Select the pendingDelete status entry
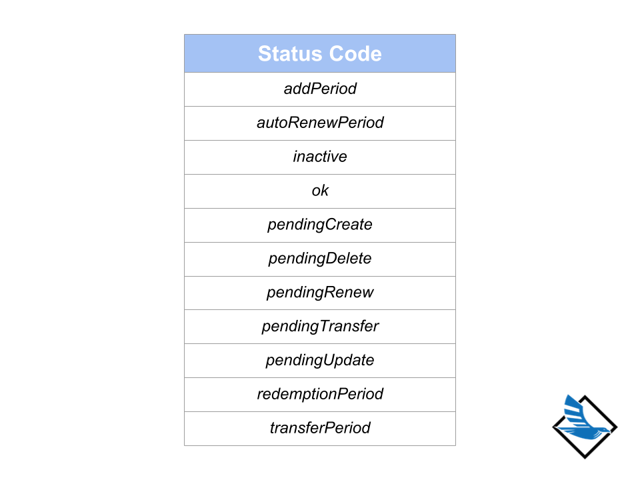640x480 pixels. click(320, 259)
